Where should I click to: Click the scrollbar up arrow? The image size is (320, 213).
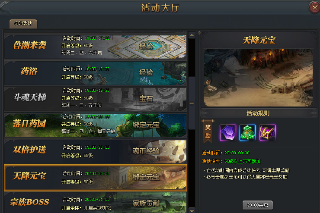192,35
